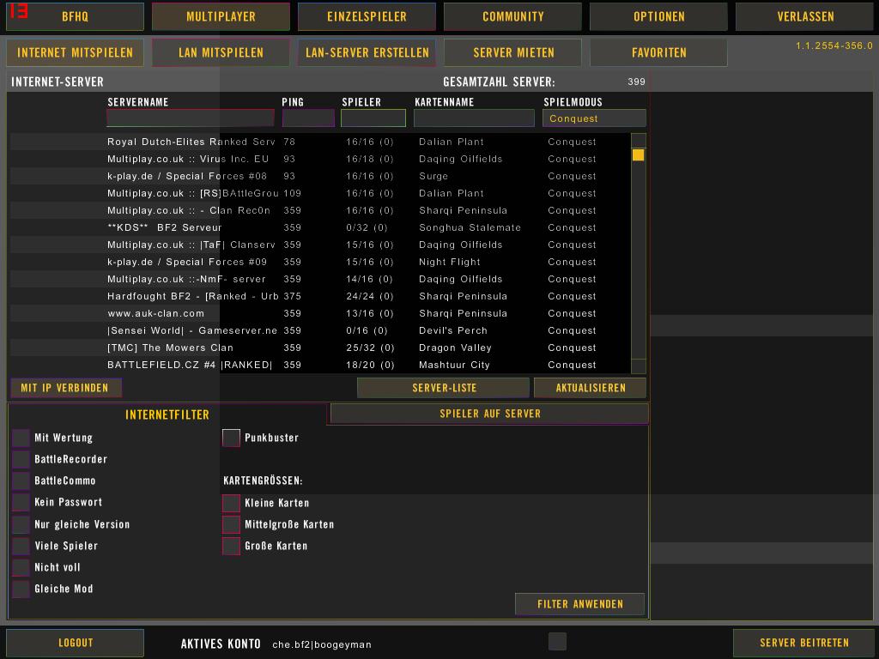This screenshot has height=659, width=879.
Task: Select |Sensei World| Gameserver row
Action: coord(319,330)
